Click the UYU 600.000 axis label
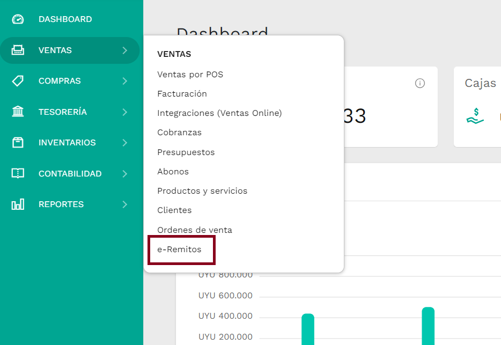Screen dimensions: 501x345 pyautogui.click(x=225, y=296)
